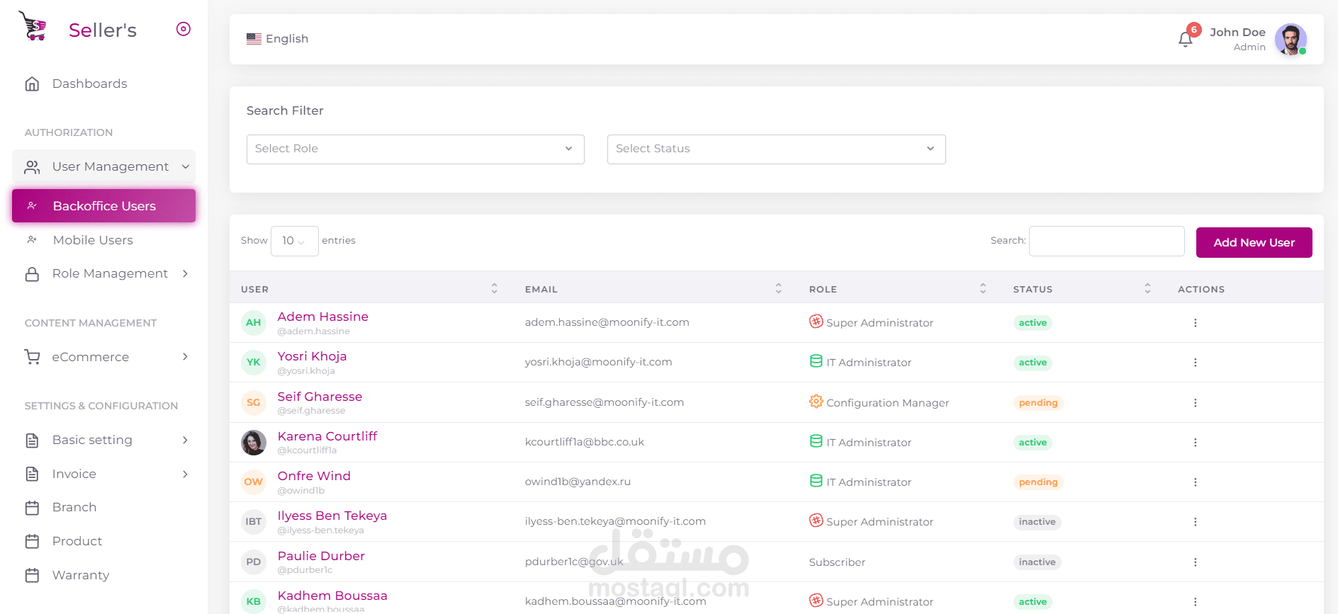Expand the Basic setting submenu chevron
This screenshot has width=1338, height=614.
click(x=185, y=440)
